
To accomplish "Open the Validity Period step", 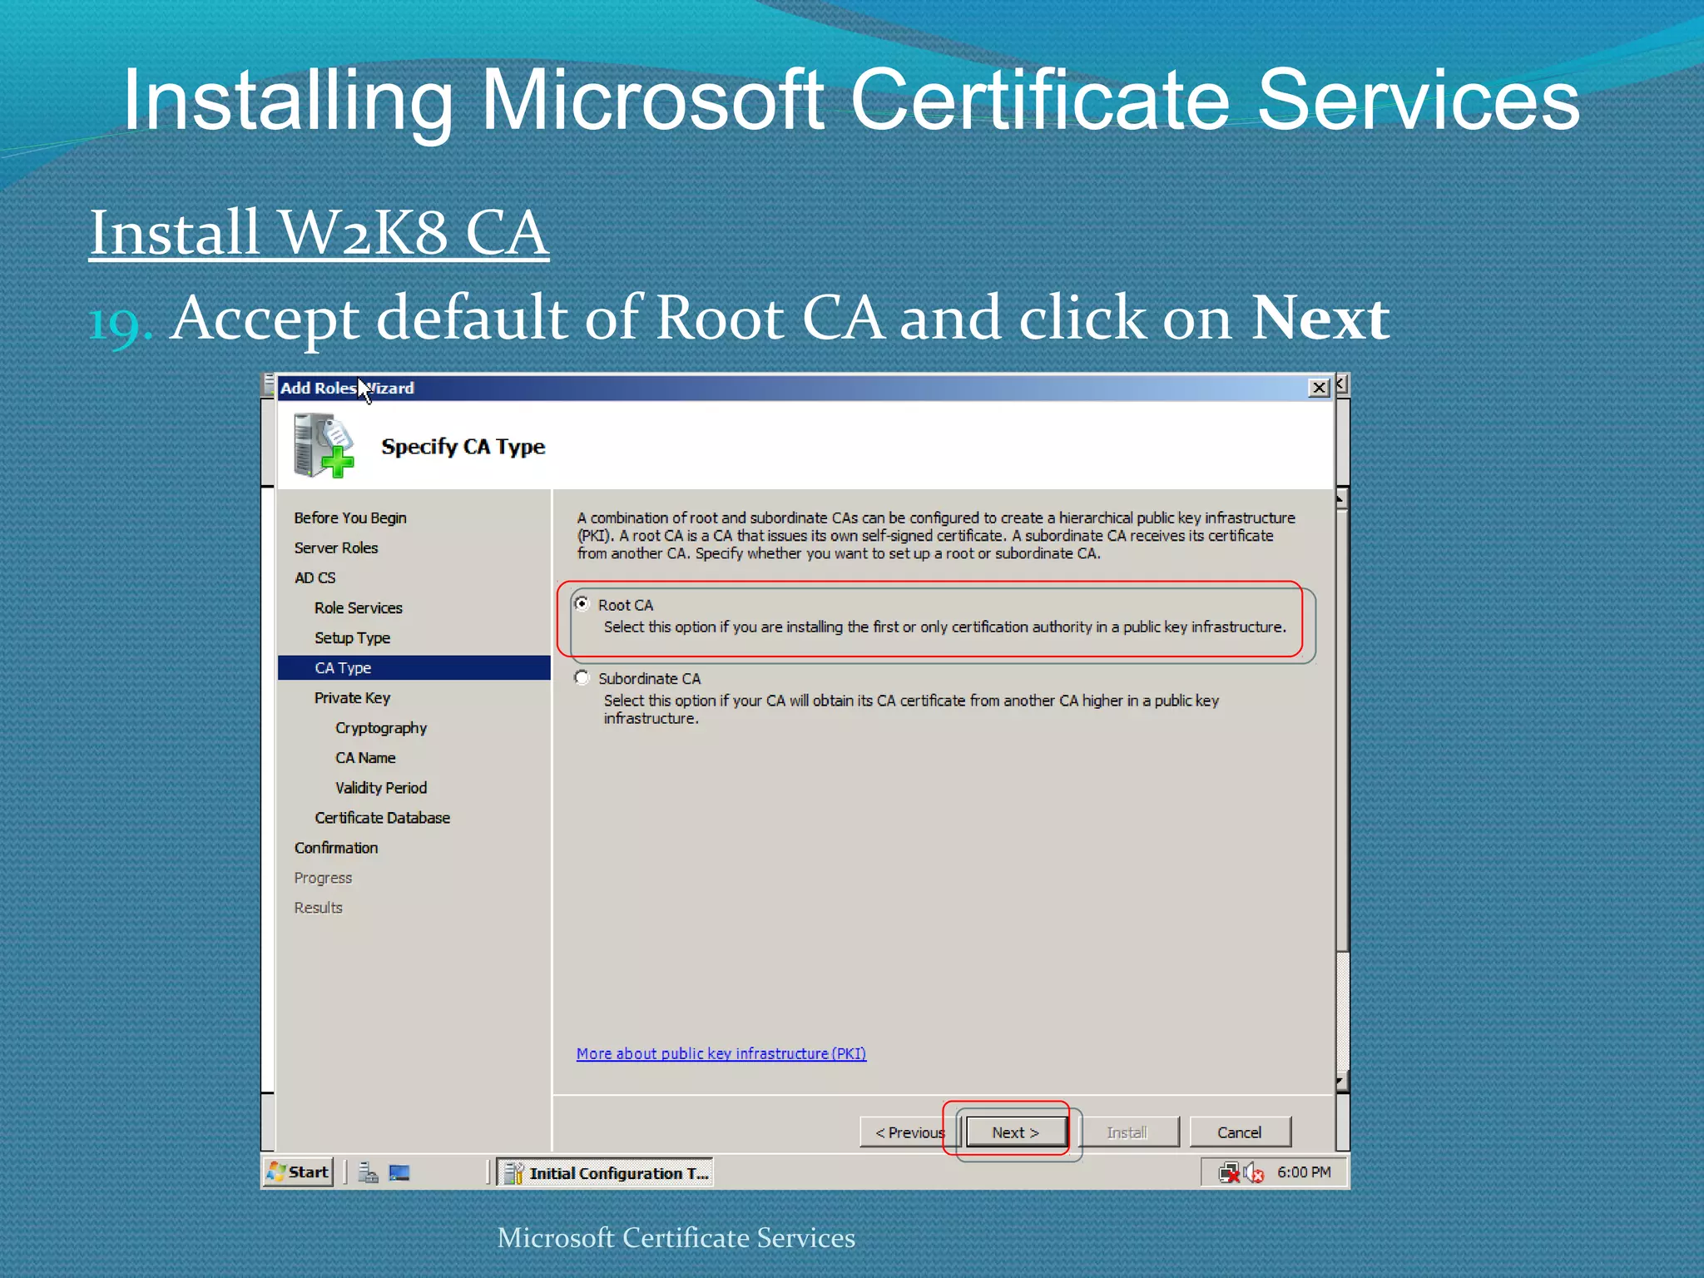I will click(x=381, y=787).
